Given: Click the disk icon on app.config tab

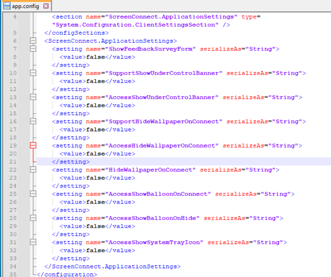Looking at the screenshot, I should 7,6.
